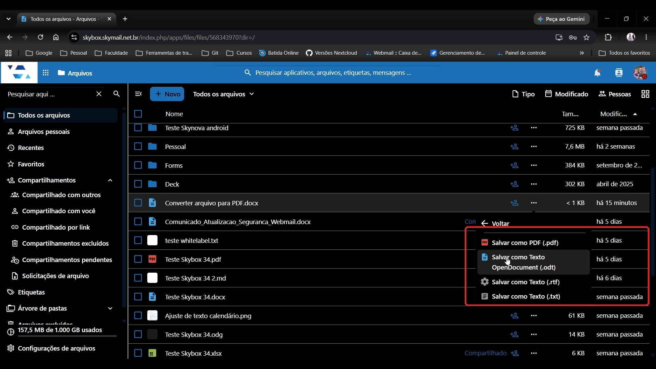Sort by Modificado column header
The image size is (656, 369).
click(619, 114)
